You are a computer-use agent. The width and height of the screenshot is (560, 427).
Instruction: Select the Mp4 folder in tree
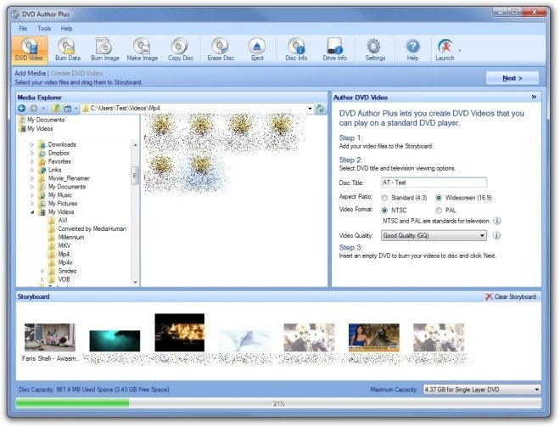tap(64, 254)
